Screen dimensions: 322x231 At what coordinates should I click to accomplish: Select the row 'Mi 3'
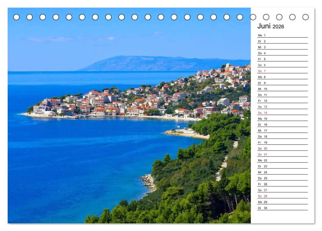282,47
